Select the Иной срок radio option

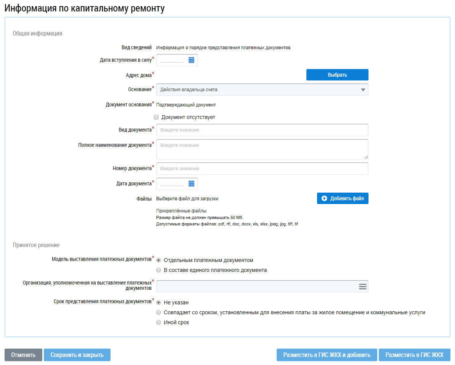159,323
